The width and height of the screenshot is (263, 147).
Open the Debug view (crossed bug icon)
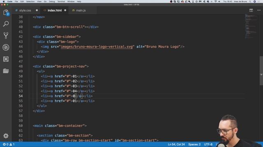tap(6, 47)
